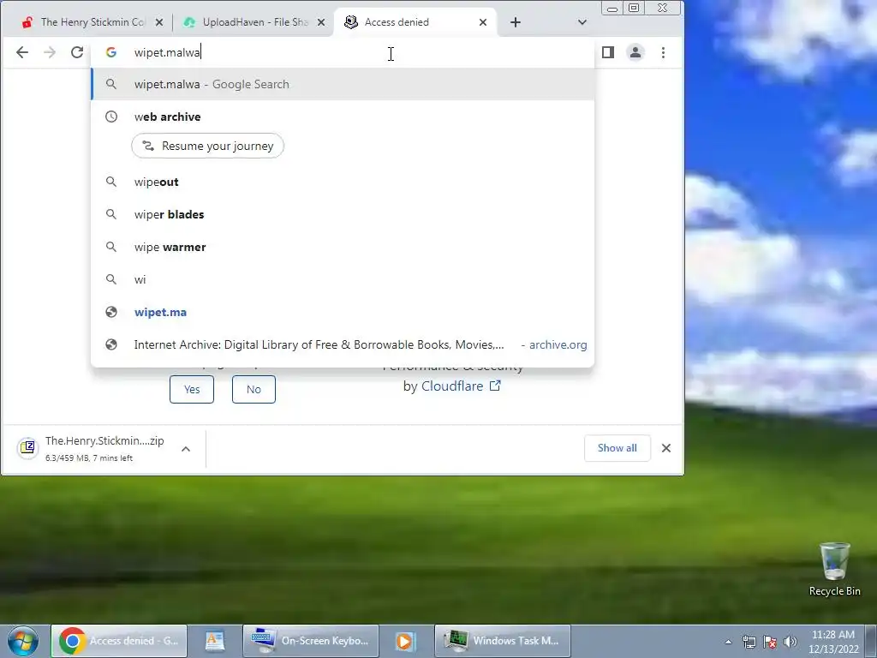Click the Action Center flag icon
This screenshot has height=658, width=877.
tap(770, 643)
